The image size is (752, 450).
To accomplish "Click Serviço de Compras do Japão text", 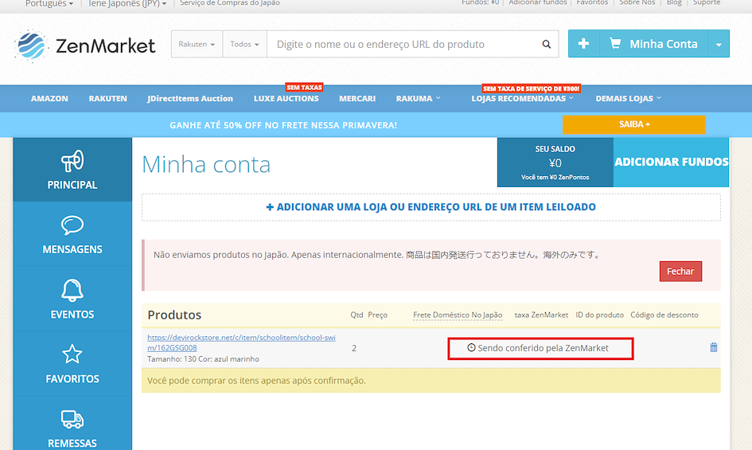I will click(230, 3).
